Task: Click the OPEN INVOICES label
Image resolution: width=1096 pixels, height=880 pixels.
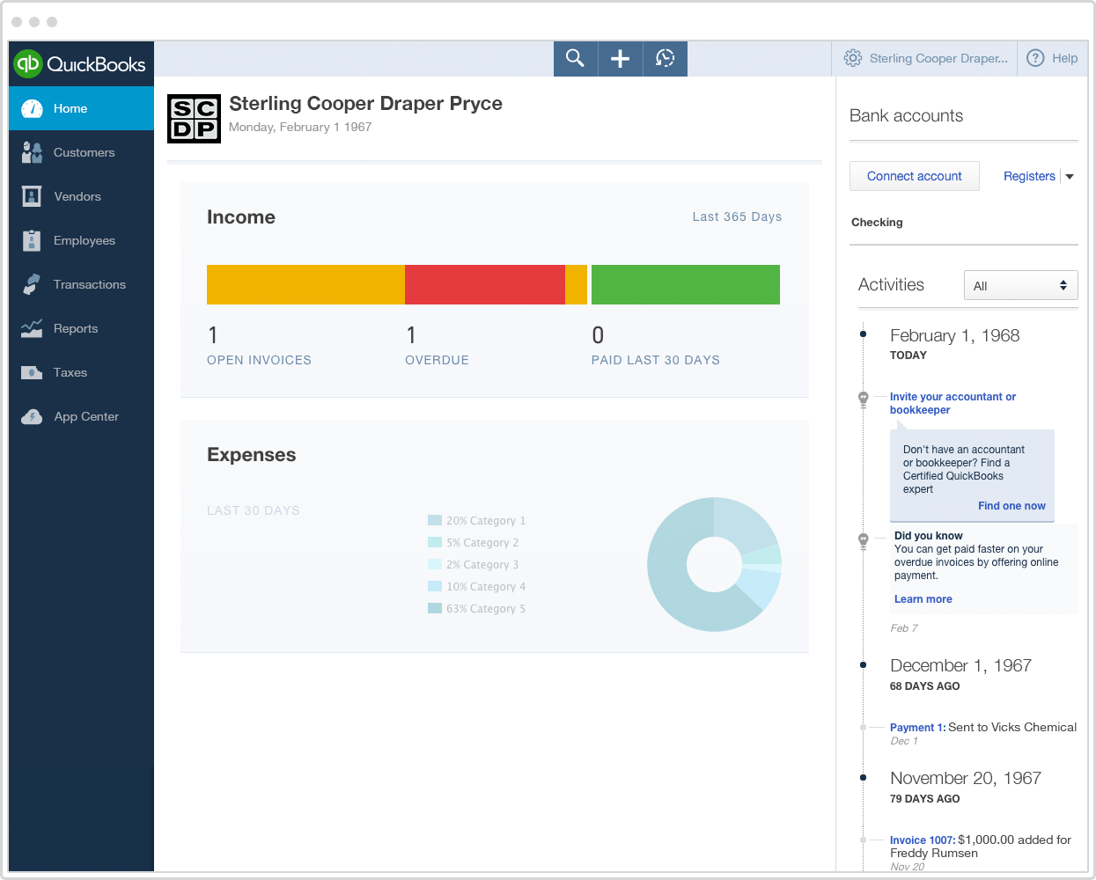Action: click(x=259, y=360)
